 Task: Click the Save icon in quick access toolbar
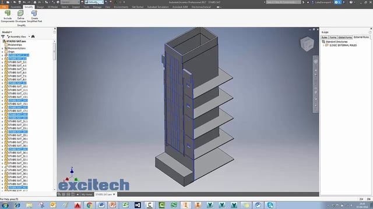click(x=19, y=2)
